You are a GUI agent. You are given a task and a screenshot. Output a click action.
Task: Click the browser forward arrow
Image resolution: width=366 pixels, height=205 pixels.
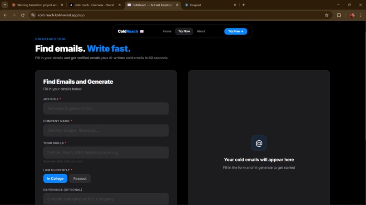[14, 15]
